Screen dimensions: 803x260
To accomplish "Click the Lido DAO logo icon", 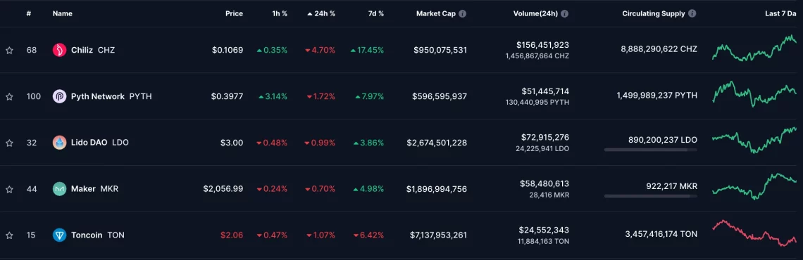I will coord(59,143).
